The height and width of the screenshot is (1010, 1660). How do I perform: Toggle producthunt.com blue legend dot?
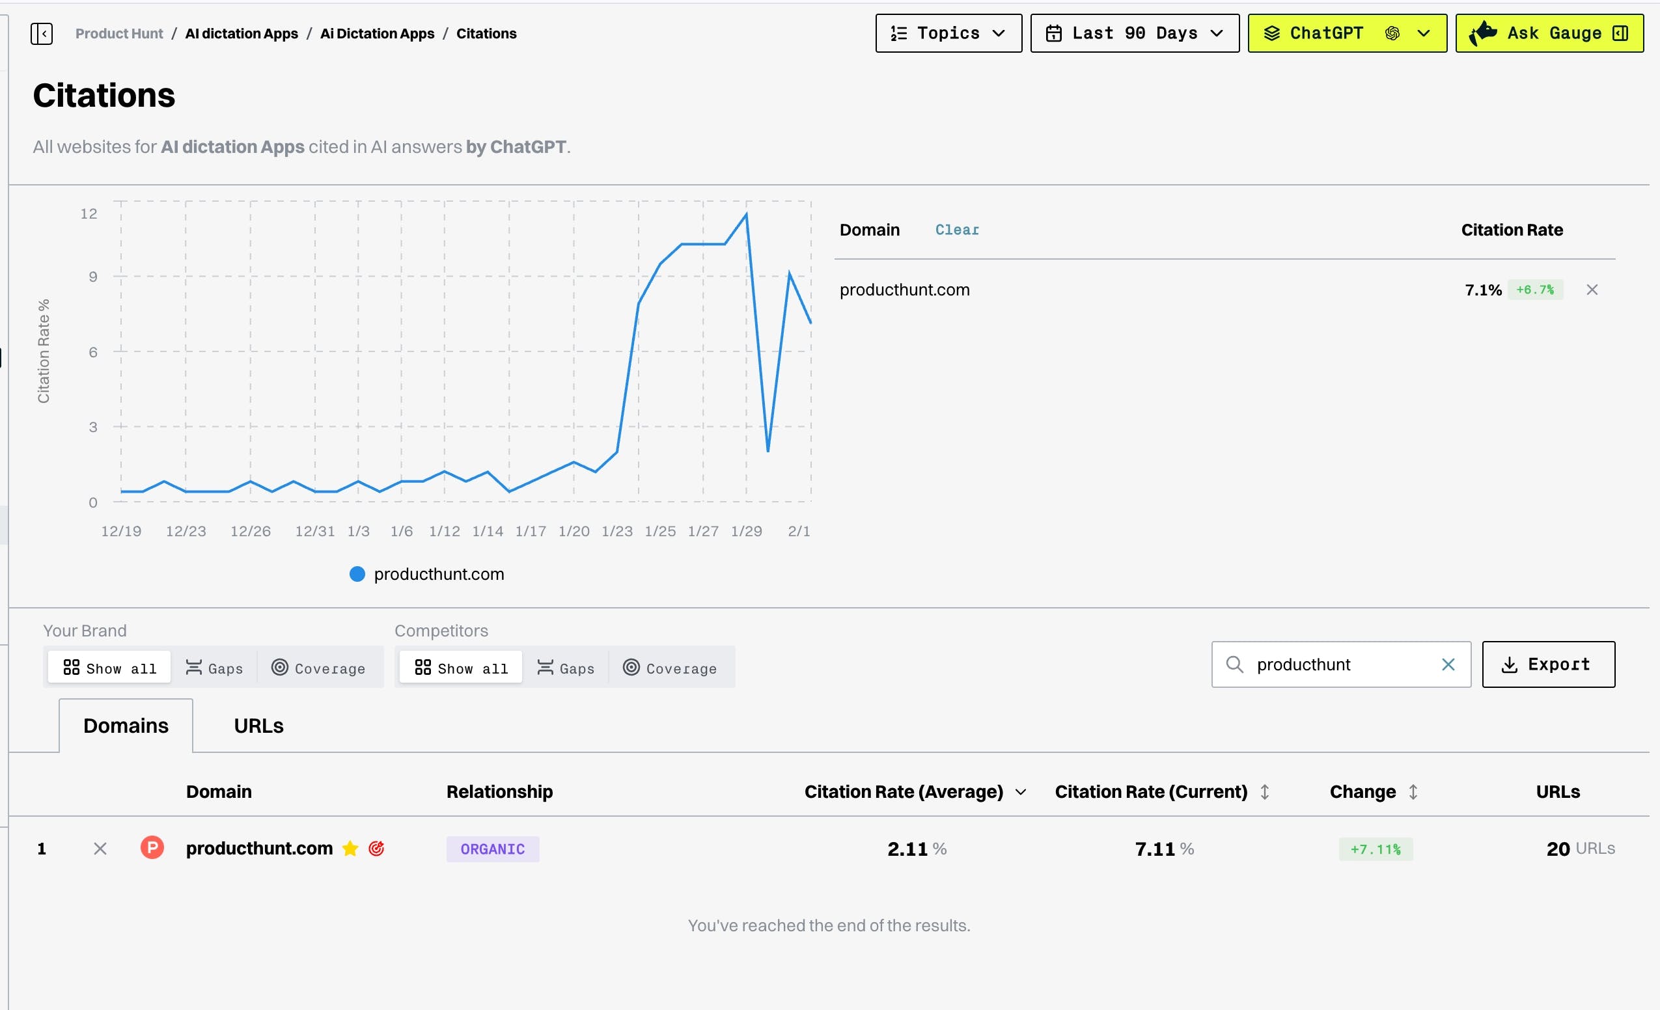click(x=357, y=575)
